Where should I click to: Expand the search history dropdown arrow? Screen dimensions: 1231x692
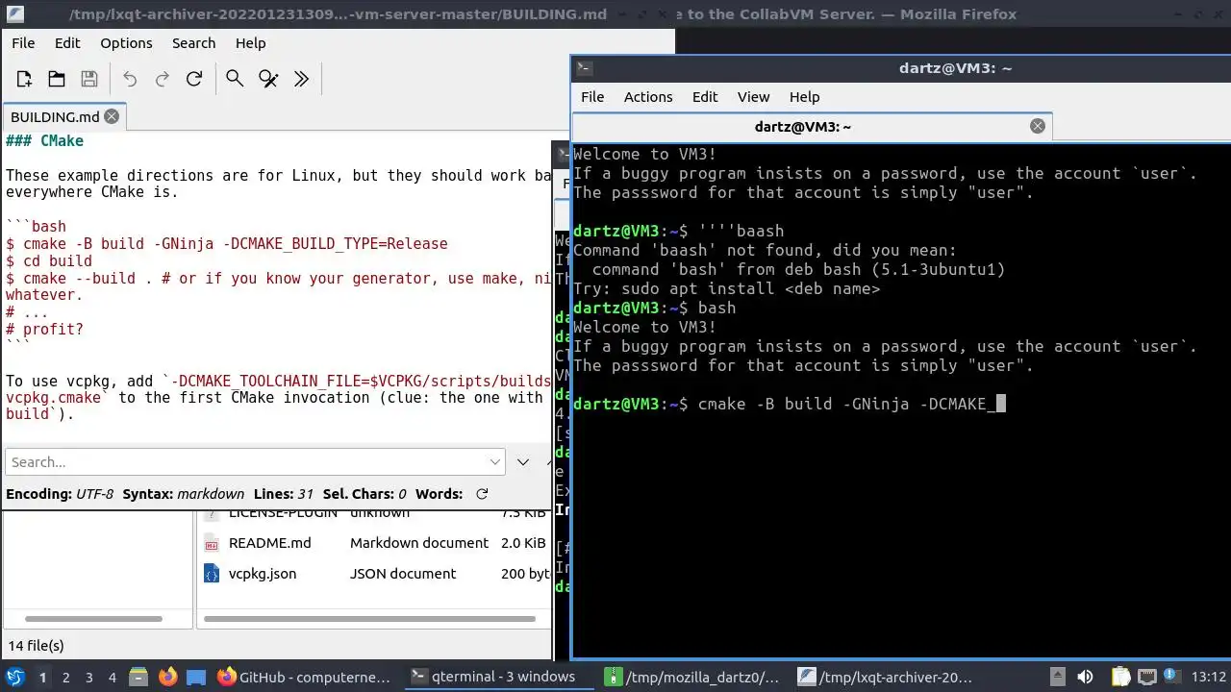(495, 462)
